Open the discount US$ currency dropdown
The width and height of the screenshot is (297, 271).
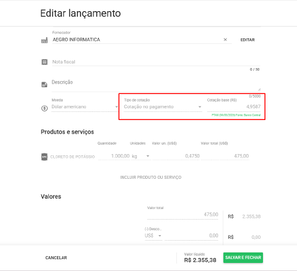pyautogui.click(x=153, y=236)
